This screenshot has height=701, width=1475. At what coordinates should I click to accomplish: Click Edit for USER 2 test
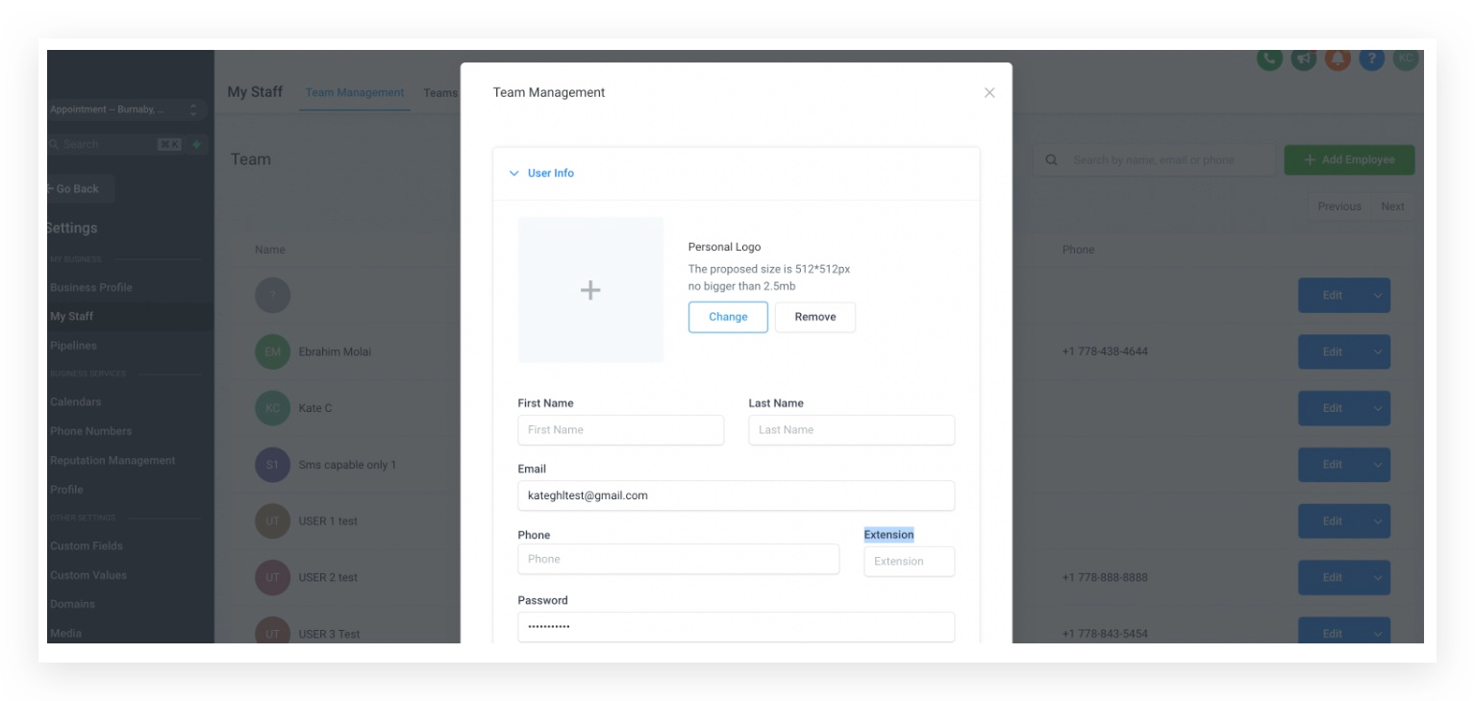(x=1332, y=578)
